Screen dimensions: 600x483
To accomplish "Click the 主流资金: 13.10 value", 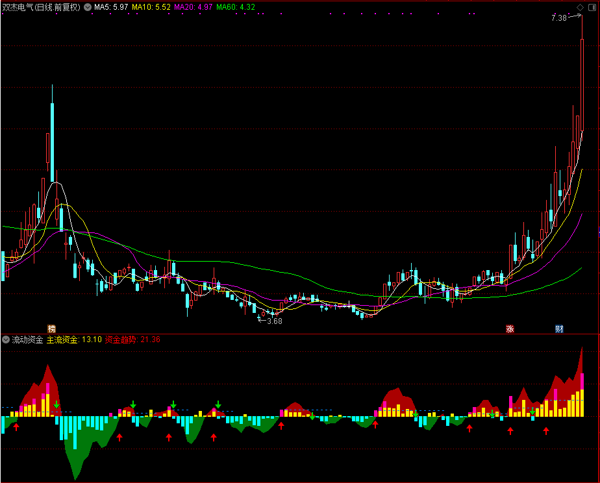I will (x=74, y=340).
